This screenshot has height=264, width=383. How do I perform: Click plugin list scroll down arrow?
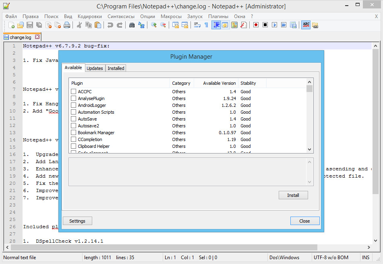(309, 149)
